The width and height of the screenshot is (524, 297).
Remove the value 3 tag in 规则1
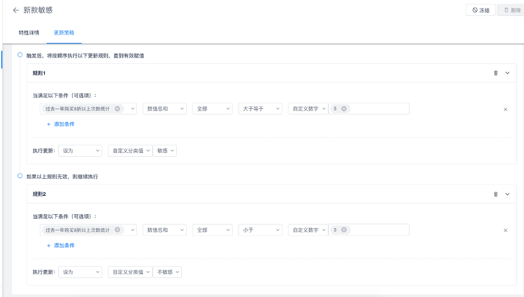344,109
